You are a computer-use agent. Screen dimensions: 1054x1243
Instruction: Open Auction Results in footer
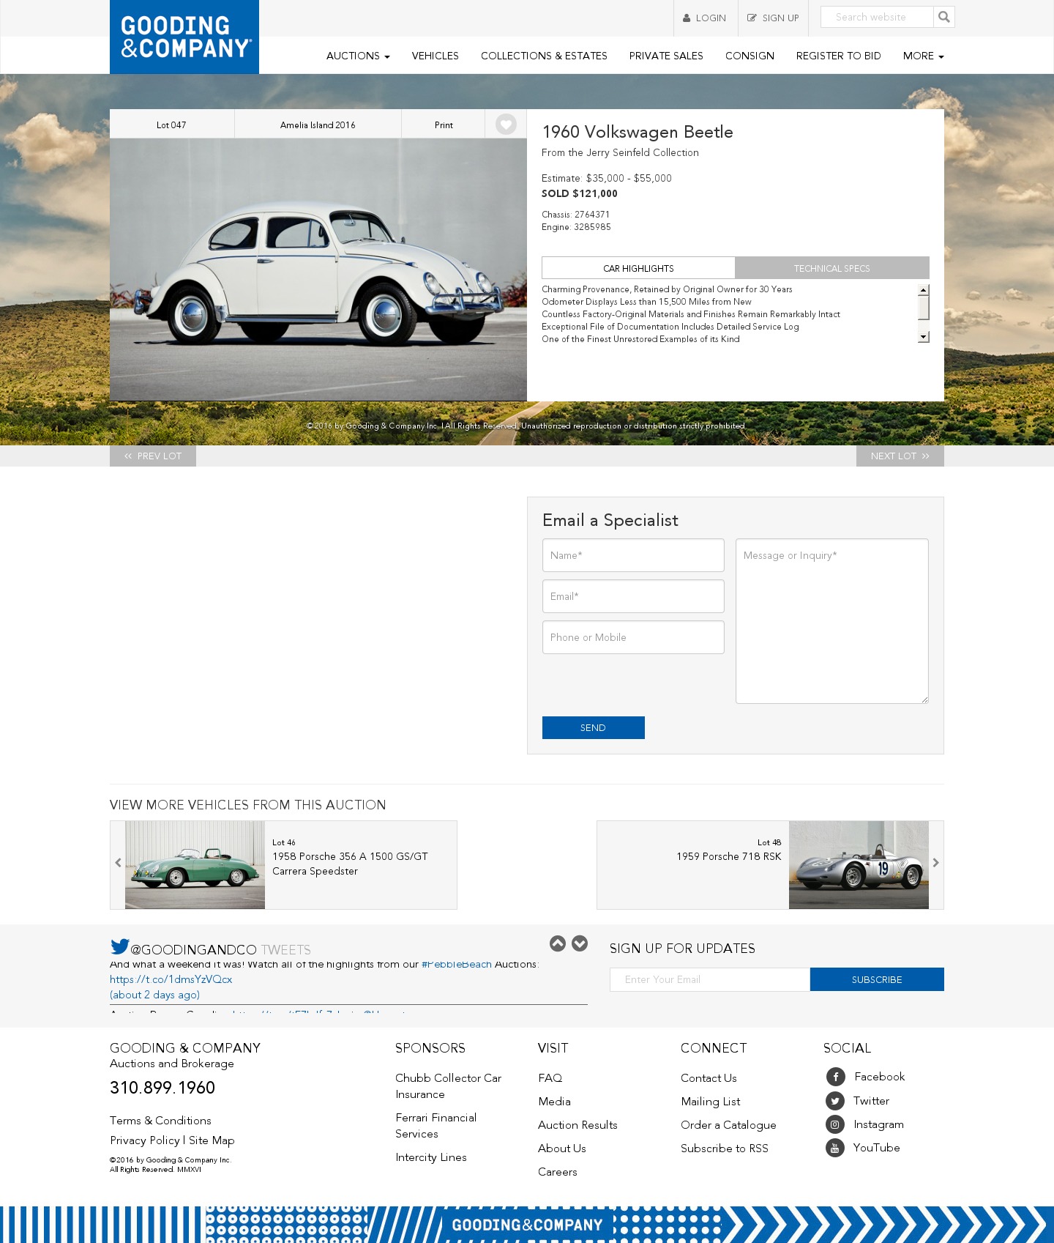pyautogui.click(x=578, y=1125)
